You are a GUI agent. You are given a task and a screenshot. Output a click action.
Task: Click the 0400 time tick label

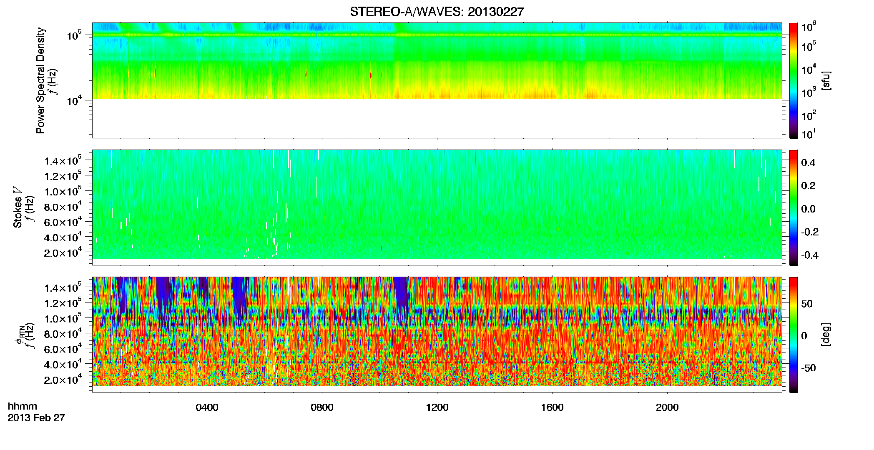207,407
